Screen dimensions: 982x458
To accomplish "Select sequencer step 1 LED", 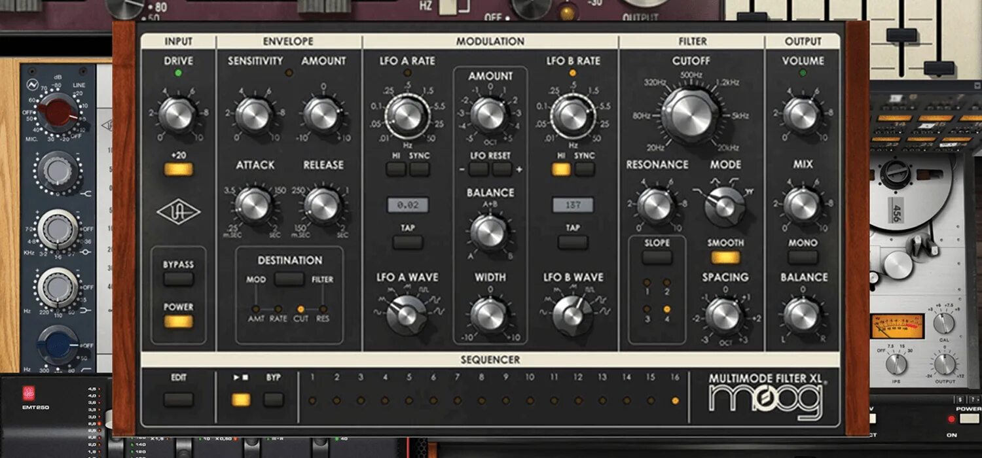I will [x=313, y=400].
